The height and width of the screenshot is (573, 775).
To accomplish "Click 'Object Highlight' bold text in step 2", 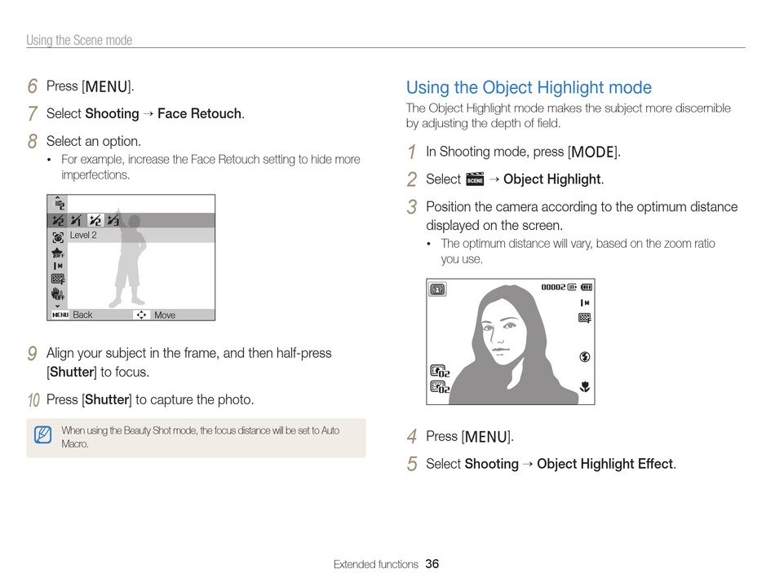I will (x=552, y=179).
